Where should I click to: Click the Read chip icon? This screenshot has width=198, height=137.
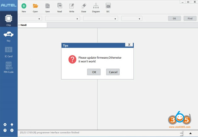(x=60, y=6)
